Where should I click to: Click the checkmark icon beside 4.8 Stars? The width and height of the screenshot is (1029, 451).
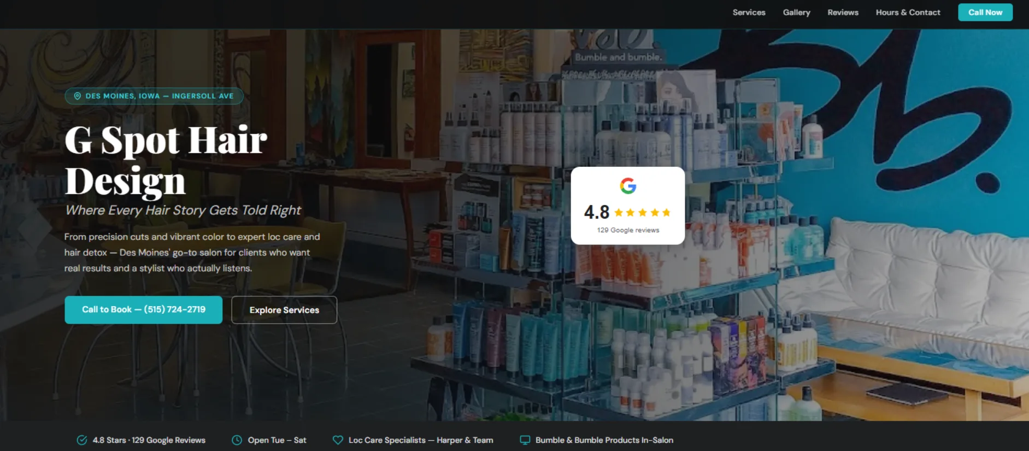(x=82, y=440)
